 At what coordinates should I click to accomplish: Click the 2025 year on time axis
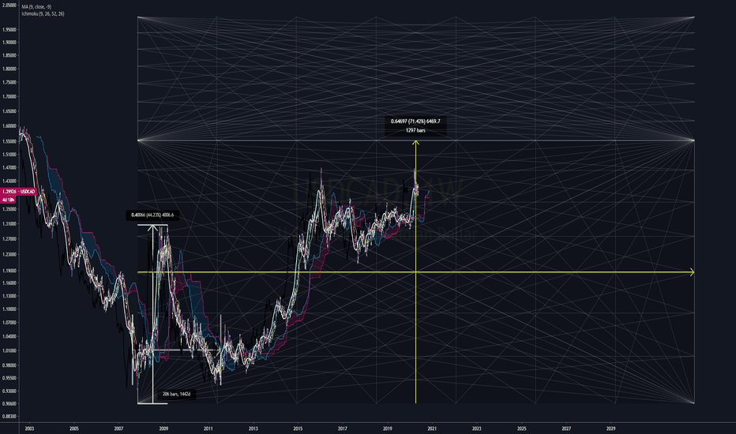521,428
